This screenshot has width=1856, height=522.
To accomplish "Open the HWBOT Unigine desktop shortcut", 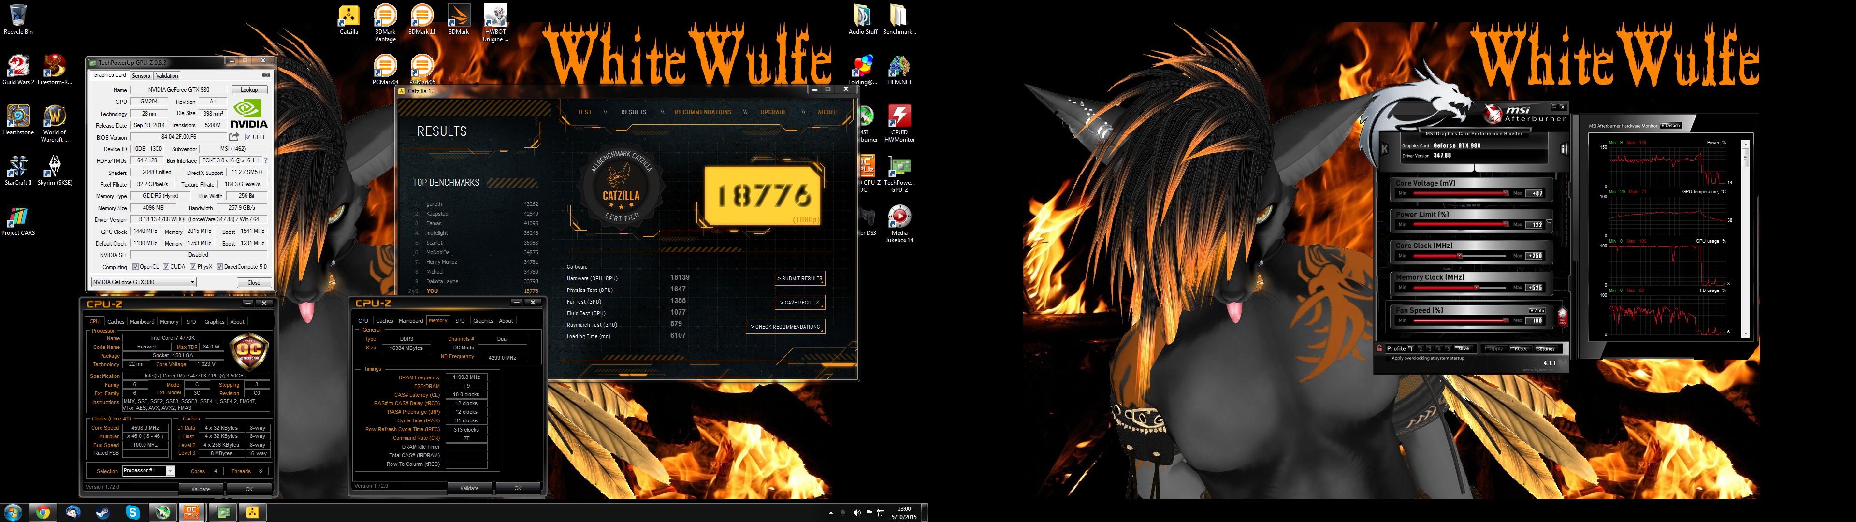I will pos(496,22).
